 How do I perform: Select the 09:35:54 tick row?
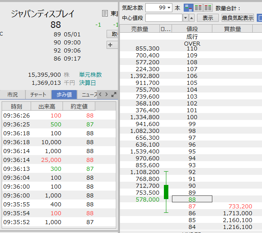(59, 213)
